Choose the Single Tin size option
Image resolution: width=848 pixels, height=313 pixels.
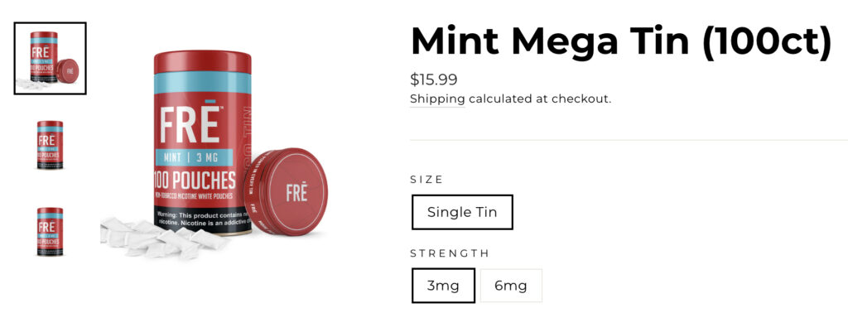point(462,212)
